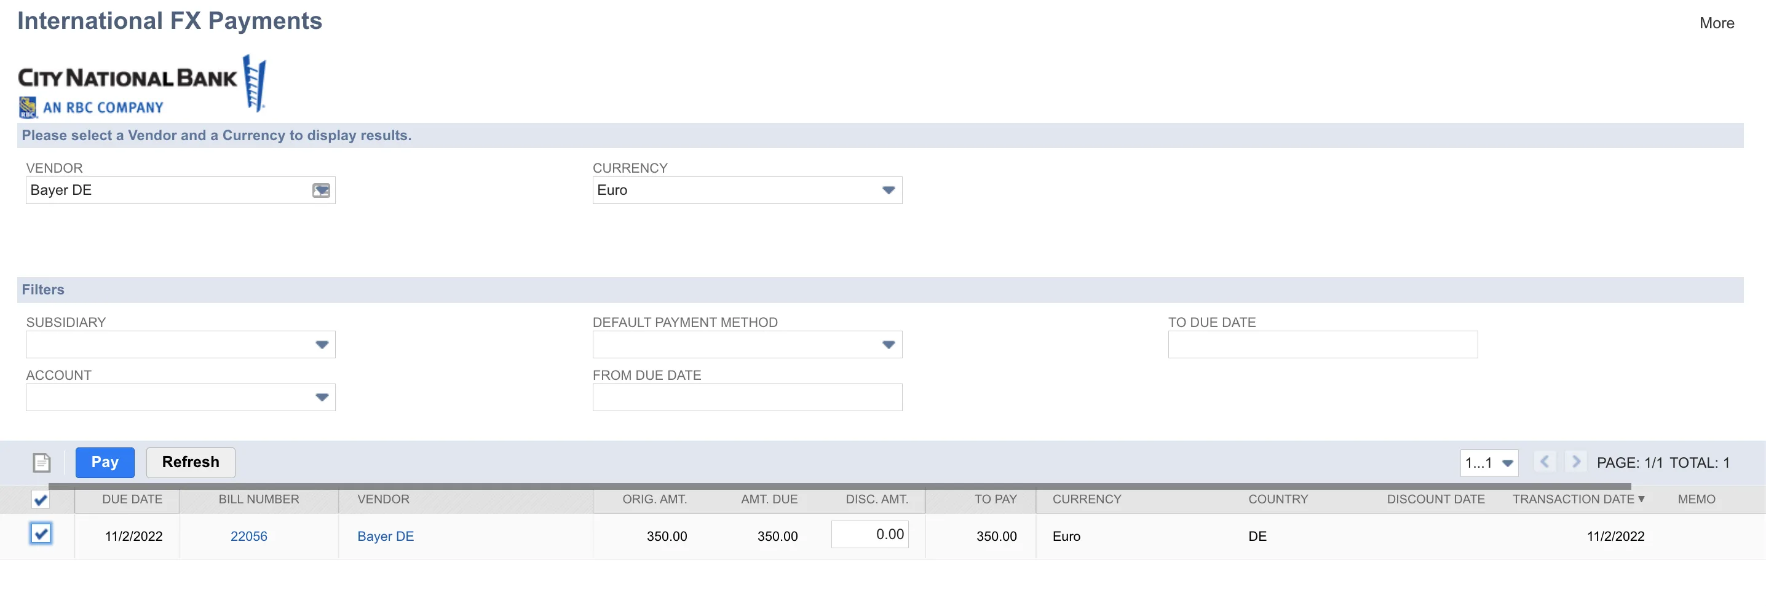Click the To Pay column header
The width and height of the screenshot is (1766, 606).
(x=996, y=500)
